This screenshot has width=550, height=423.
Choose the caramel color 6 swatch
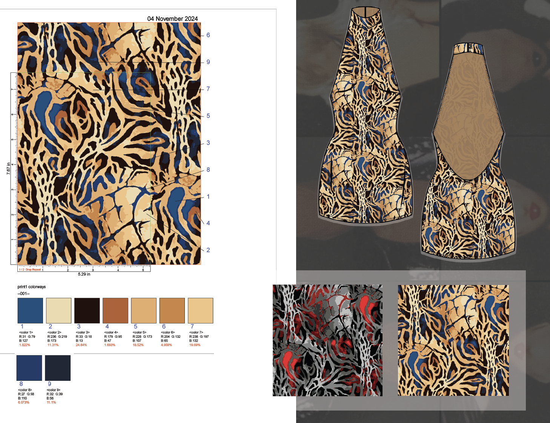tap(172, 311)
